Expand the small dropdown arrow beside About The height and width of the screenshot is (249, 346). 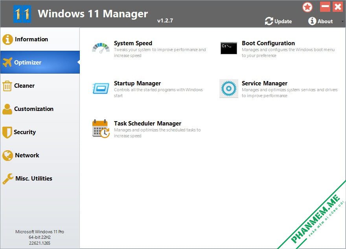342,21
